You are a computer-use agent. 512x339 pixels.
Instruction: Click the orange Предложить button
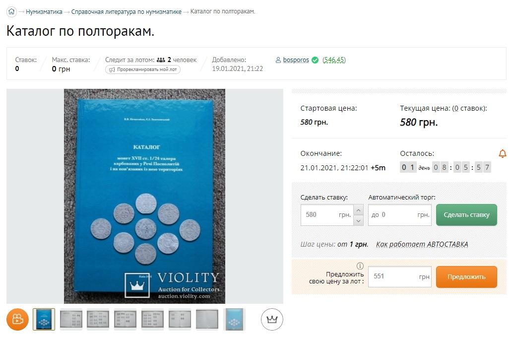466,276
